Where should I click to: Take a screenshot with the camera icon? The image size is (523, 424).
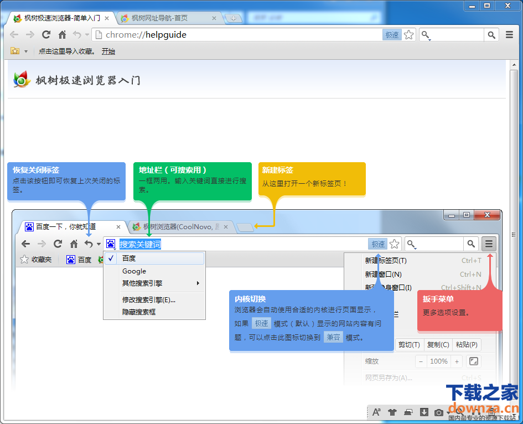(x=439, y=412)
